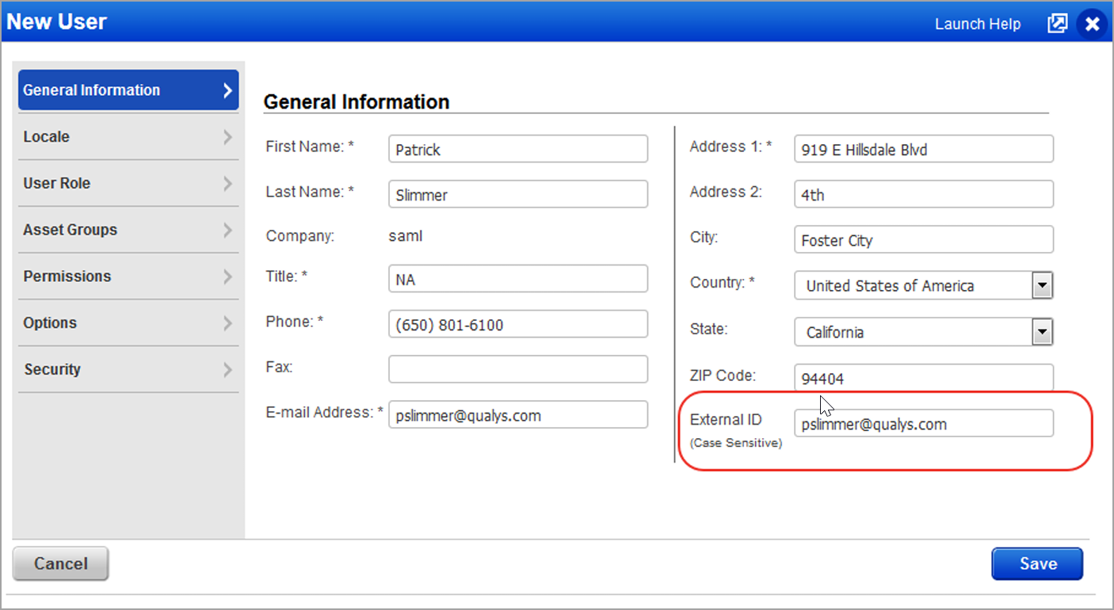Open Launch Help
This screenshot has height=610, width=1114.
point(977,24)
